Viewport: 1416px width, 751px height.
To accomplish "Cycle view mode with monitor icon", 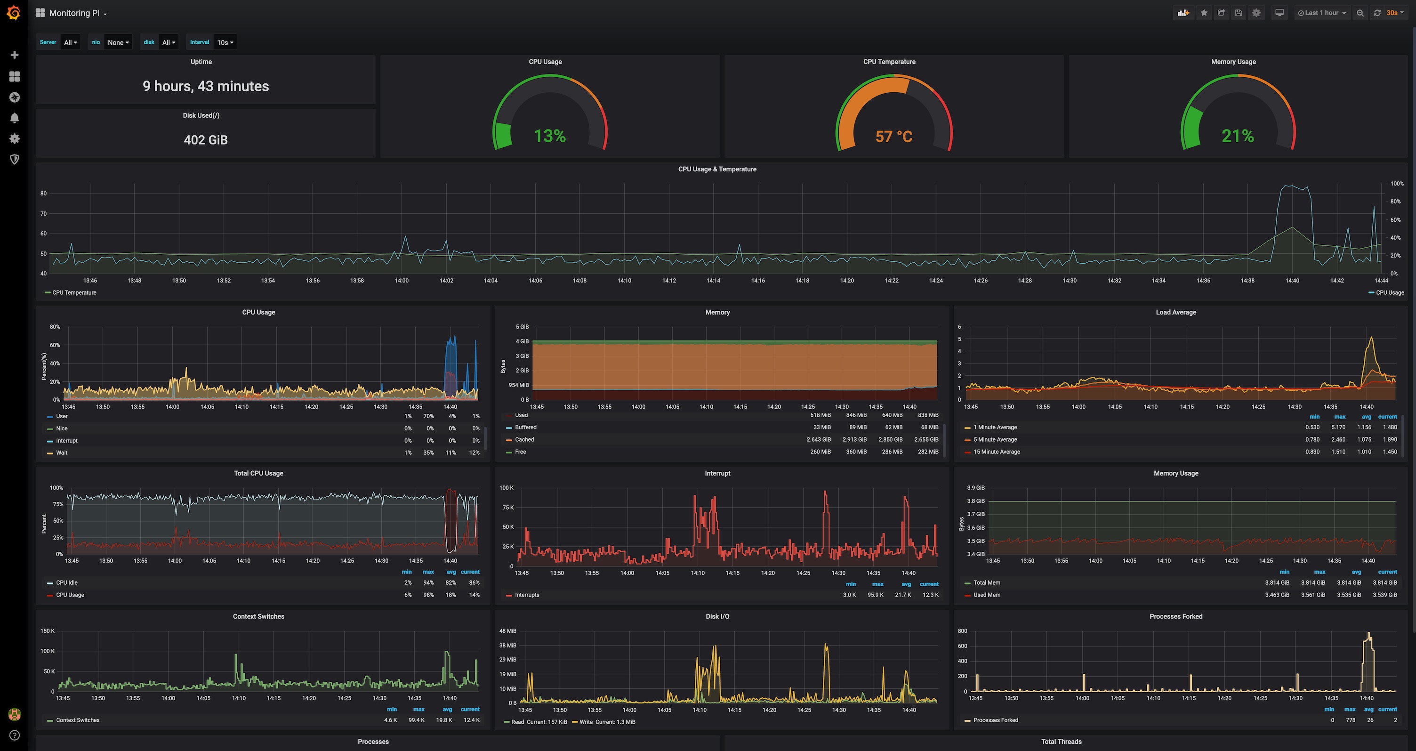I will tap(1279, 13).
